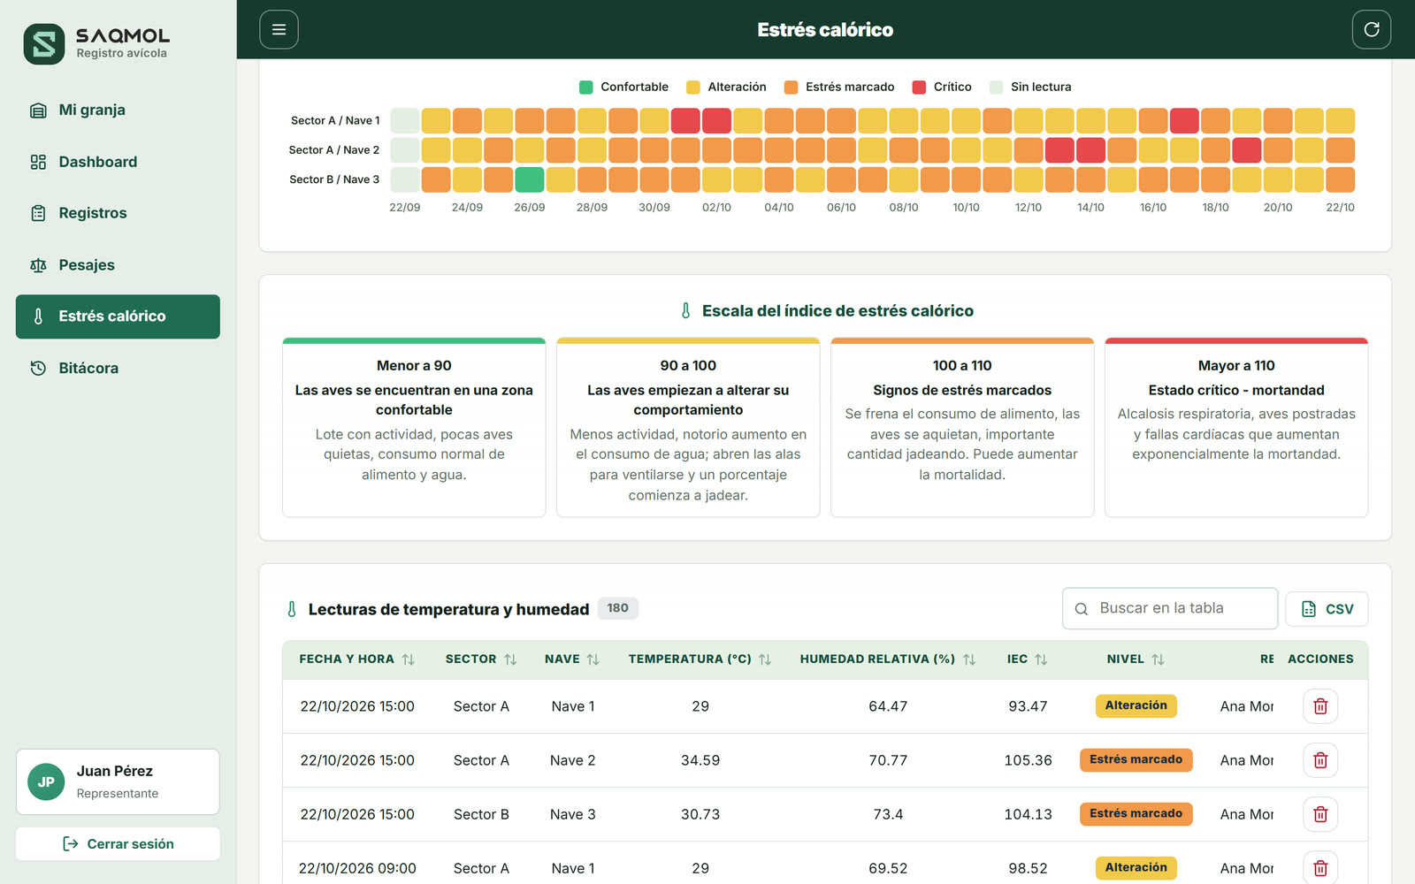Screen dimensions: 1415x884
Task: Delete the 09:00 Nave 1 reading
Action: (x=1319, y=868)
